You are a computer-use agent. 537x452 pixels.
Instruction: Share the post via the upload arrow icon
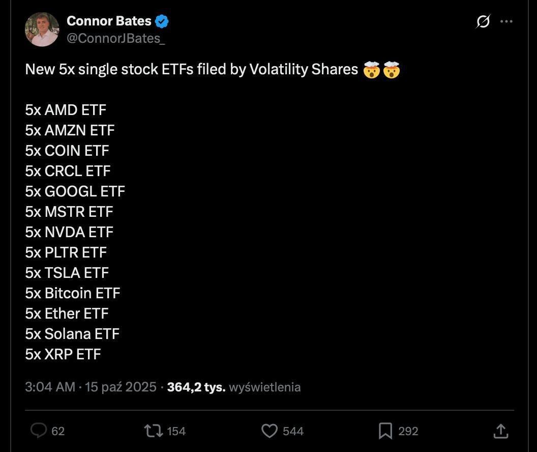501,431
